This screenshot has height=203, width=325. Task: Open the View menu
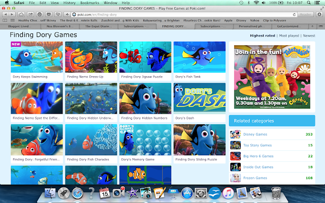pyautogui.click(x=55, y=3)
